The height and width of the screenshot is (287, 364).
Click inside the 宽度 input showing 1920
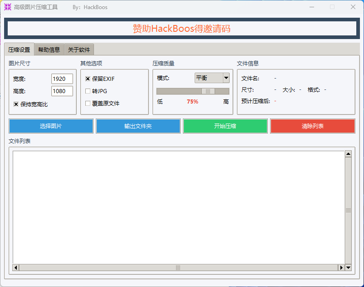[62, 79]
